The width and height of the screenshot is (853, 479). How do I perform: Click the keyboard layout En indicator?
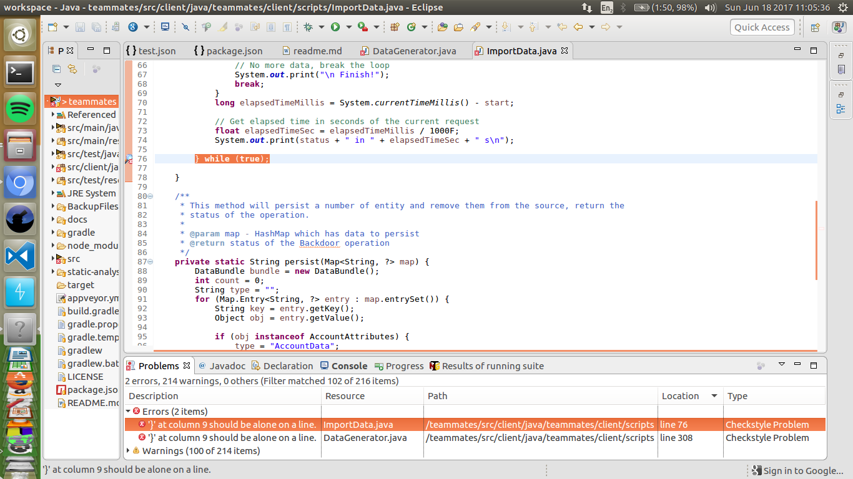[607, 7]
